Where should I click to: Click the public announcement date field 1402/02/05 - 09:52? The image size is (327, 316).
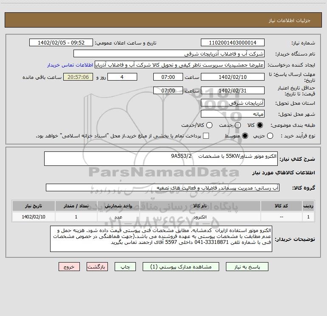[61, 42]
